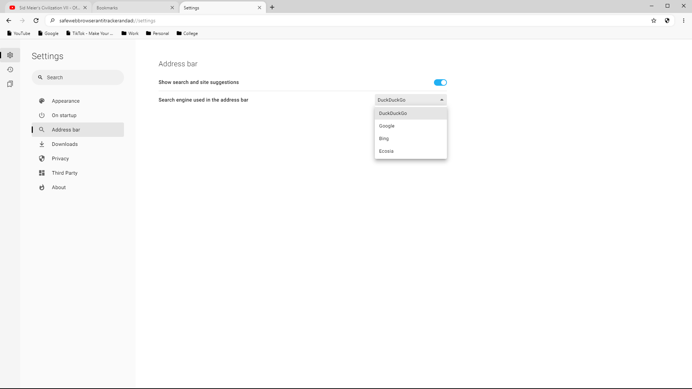This screenshot has width=692, height=389.
Task: Bookmark this page with star icon
Action: point(654,21)
